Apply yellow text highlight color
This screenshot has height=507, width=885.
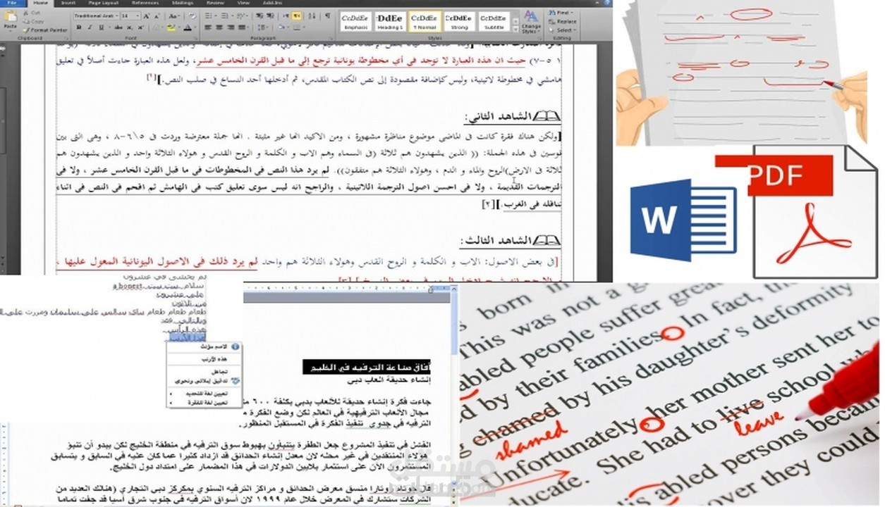point(171,27)
